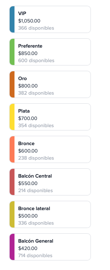Click the coral Bronce color bar

[x=12, y=149]
